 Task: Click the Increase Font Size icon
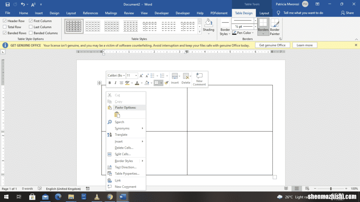point(141,76)
